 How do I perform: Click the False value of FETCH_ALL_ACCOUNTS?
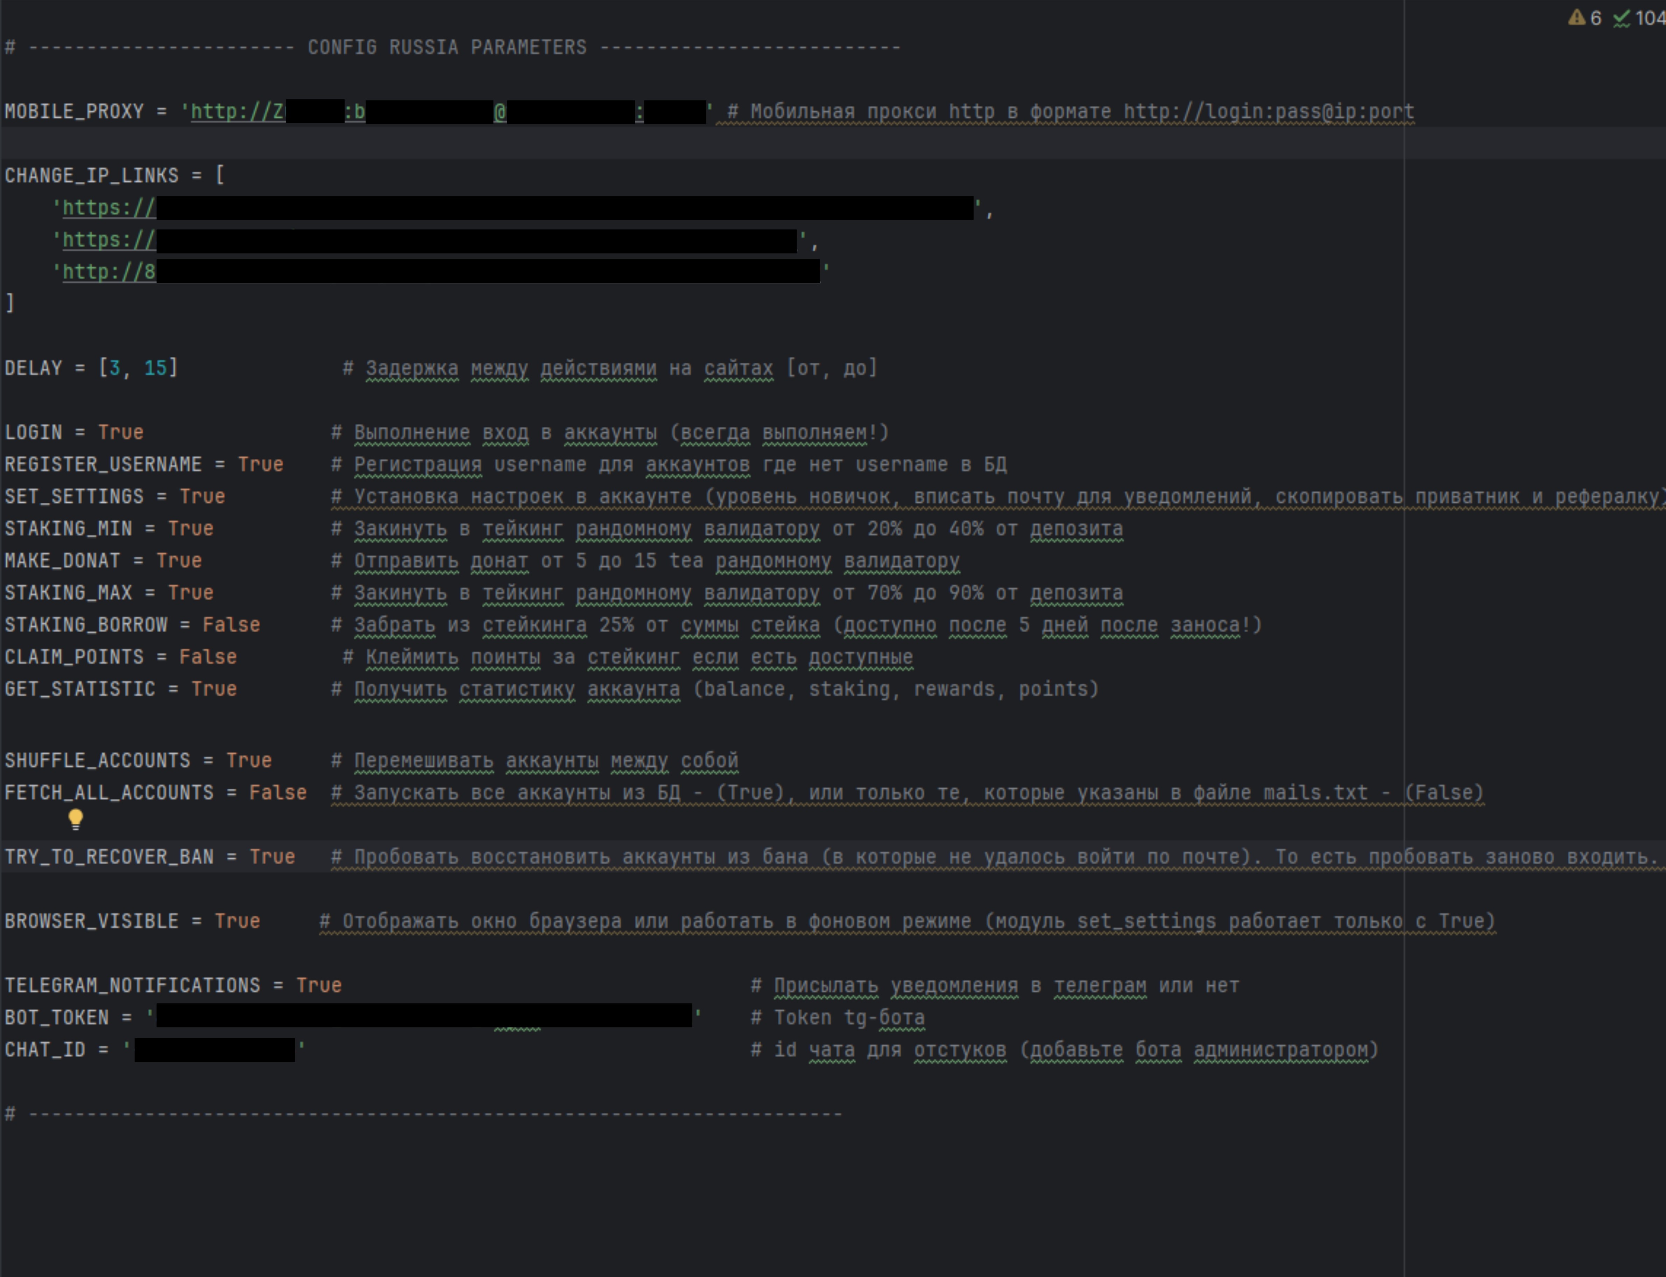pyautogui.click(x=278, y=793)
